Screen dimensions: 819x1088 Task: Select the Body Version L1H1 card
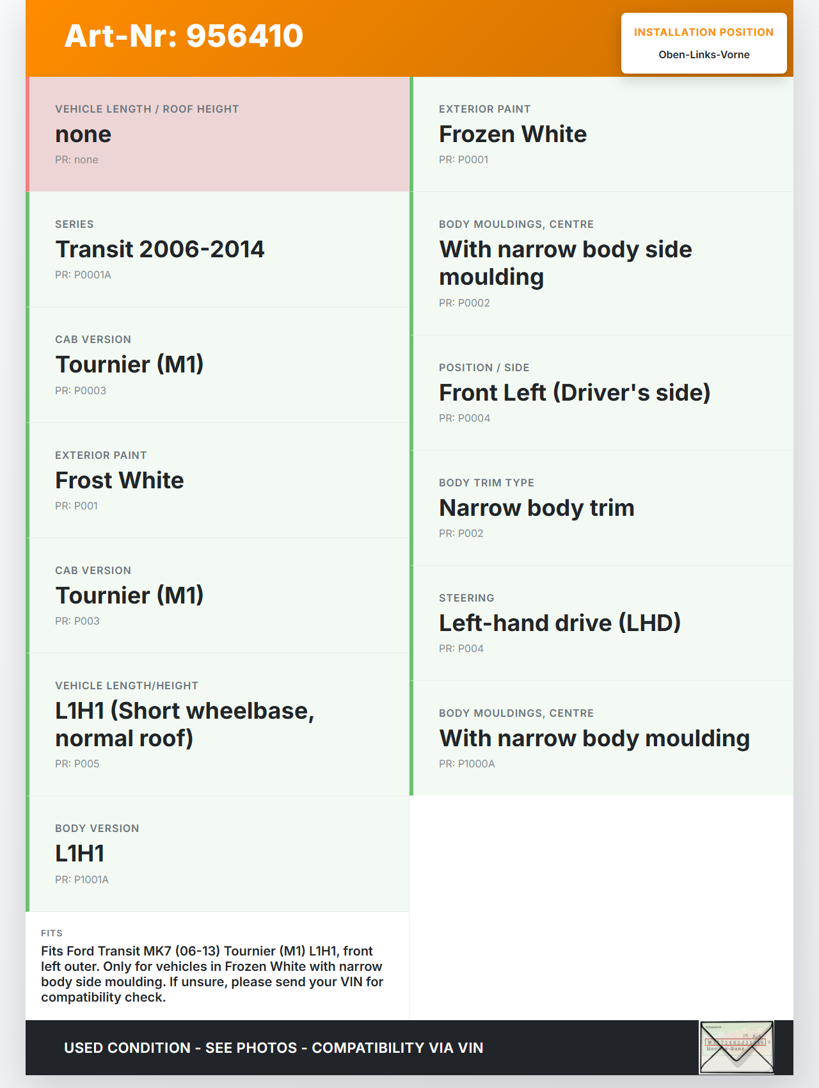tap(219, 854)
